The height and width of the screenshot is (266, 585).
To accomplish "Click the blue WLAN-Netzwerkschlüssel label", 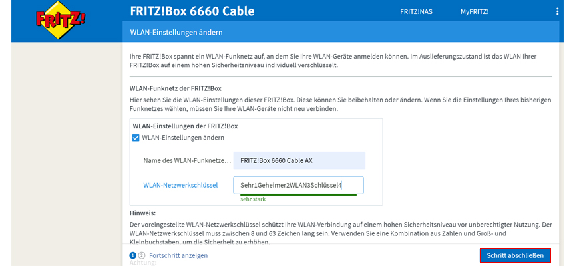I will (180, 185).
